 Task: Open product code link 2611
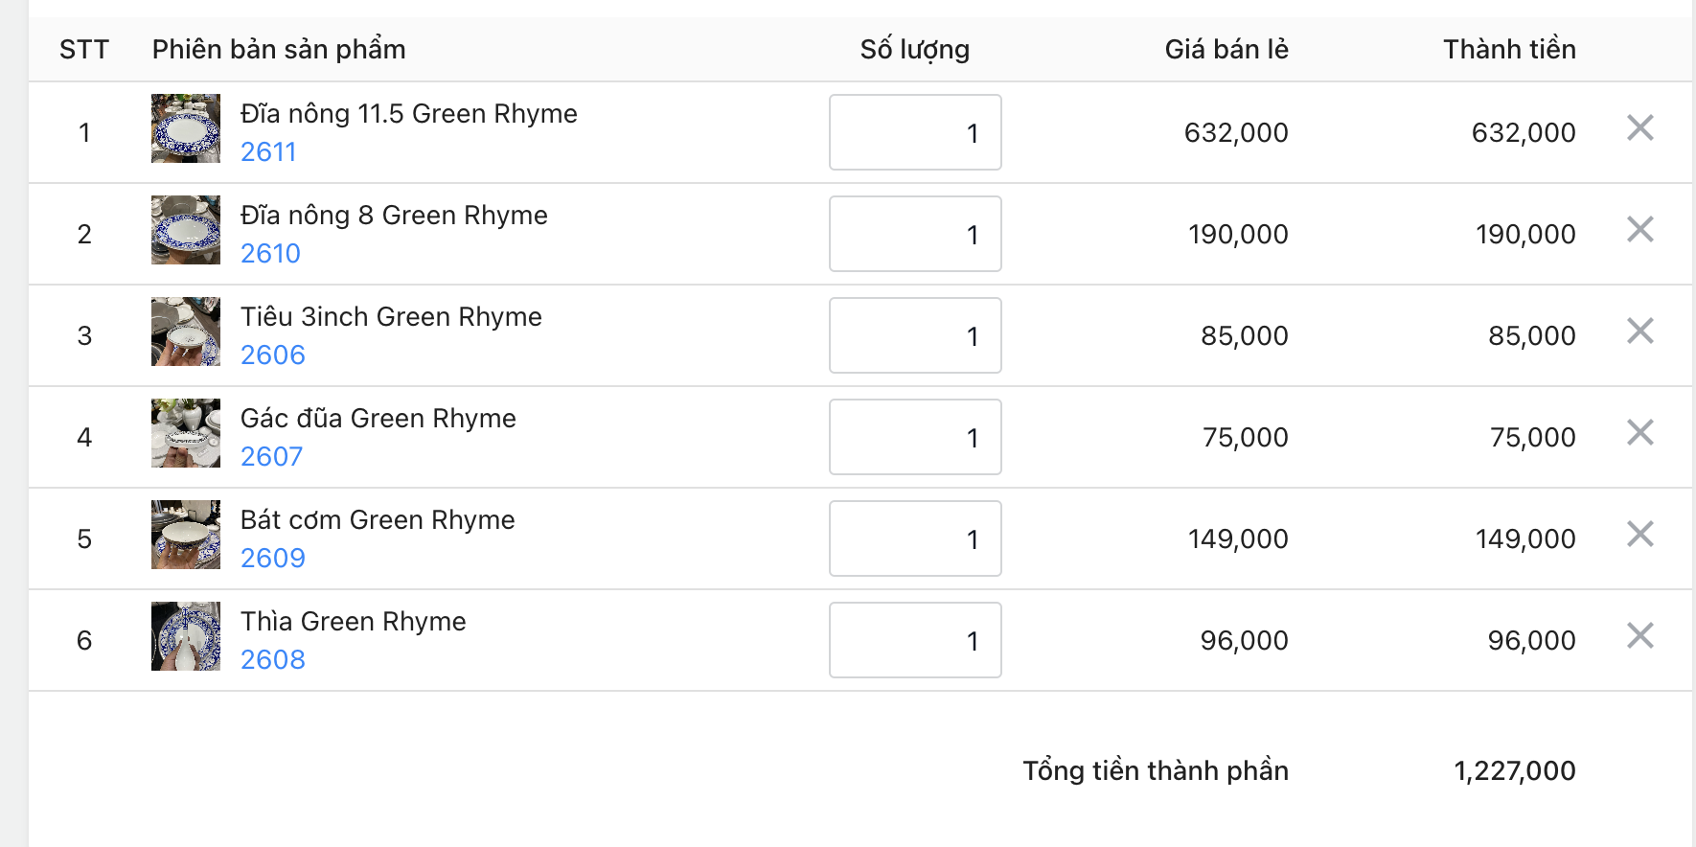[x=268, y=152]
